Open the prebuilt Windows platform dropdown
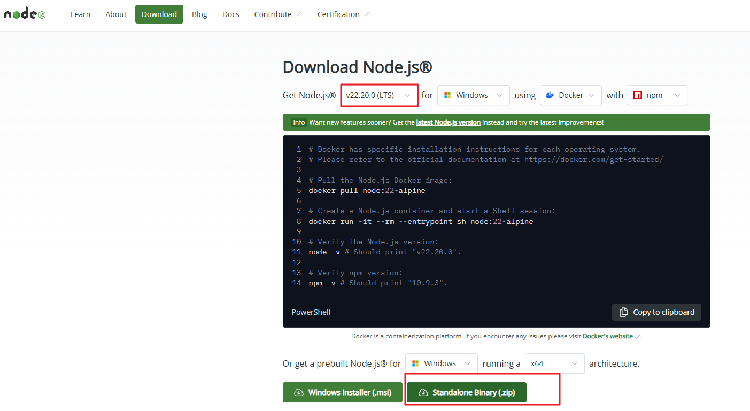Viewport: 750px width, 411px height. coord(442,363)
